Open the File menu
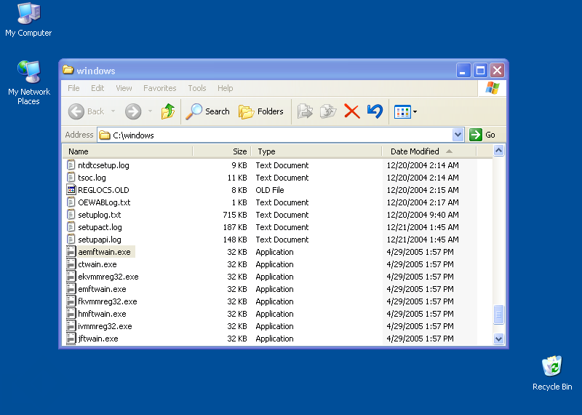582x415 pixels. [x=73, y=88]
